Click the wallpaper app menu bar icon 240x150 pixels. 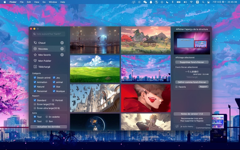(x=133, y=2)
